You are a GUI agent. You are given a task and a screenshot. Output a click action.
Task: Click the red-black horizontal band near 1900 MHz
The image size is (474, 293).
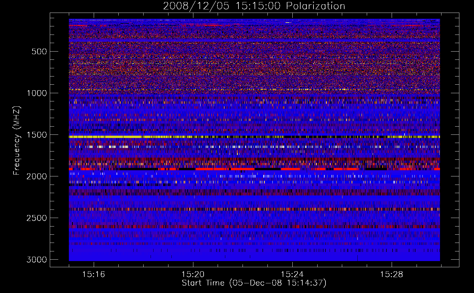point(254,169)
